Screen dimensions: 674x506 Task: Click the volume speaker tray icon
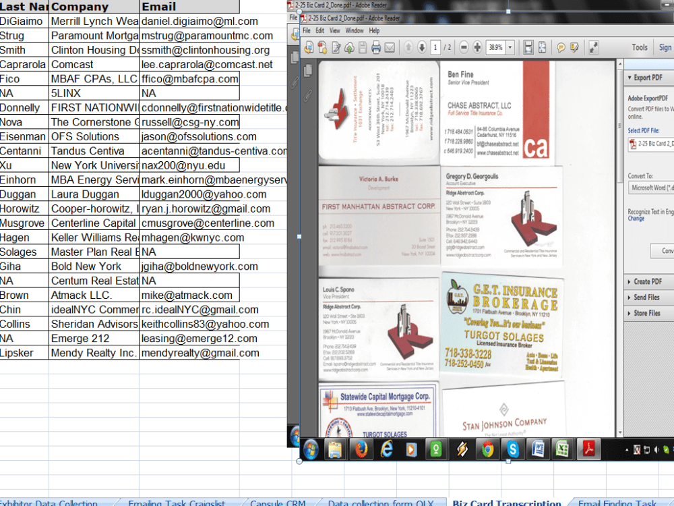pyautogui.click(x=656, y=450)
